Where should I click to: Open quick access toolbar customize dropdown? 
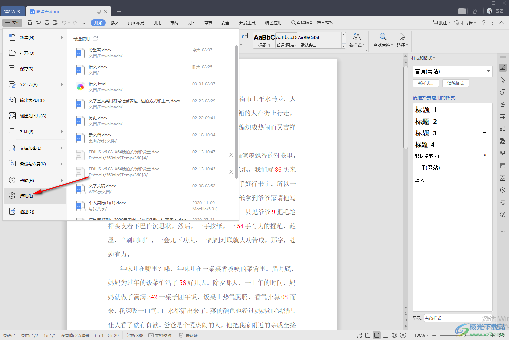click(84, 23)
